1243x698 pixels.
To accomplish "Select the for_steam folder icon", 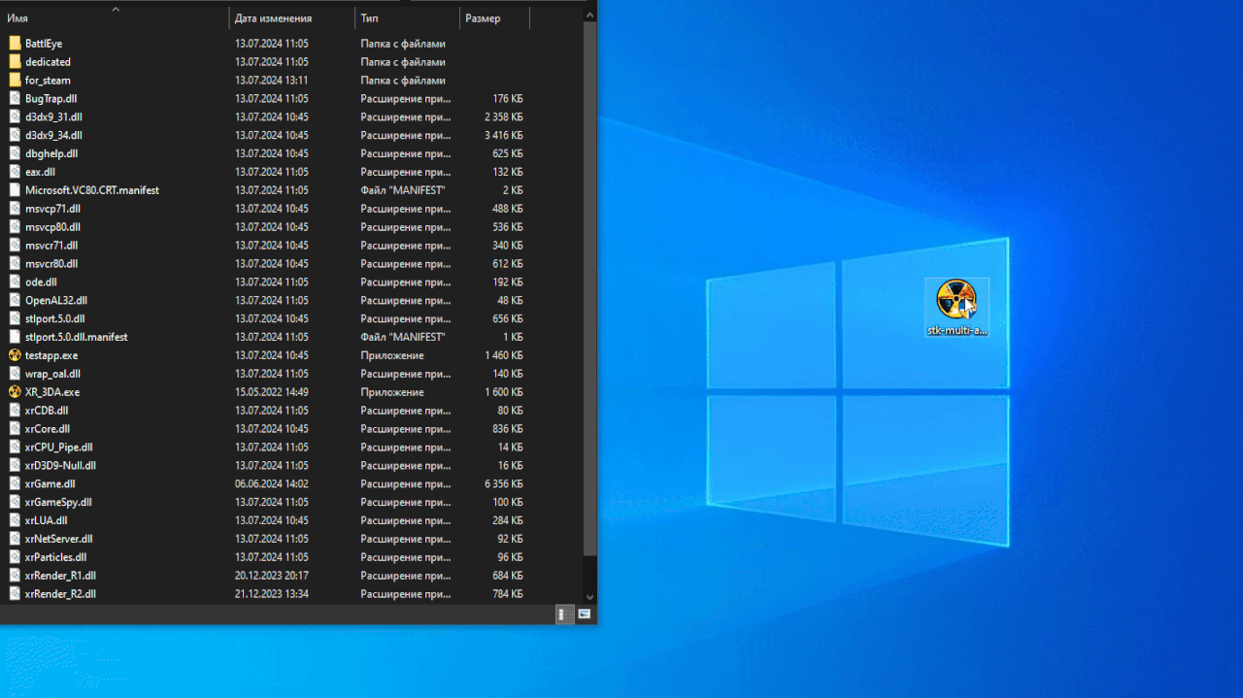I will click(15, 81).
